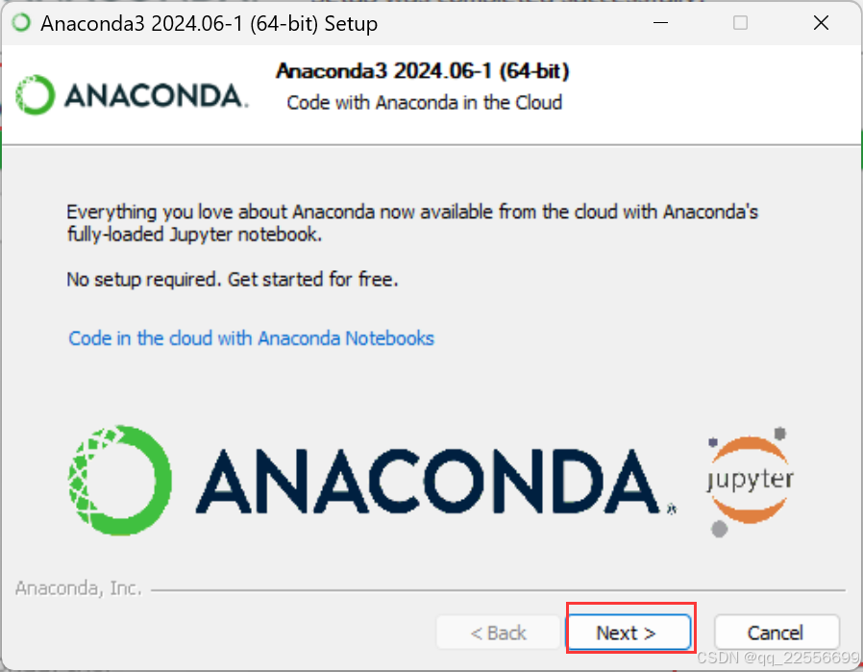The width and height of the screenshot is (863, 672).
Task: Minimize the Anaconda3 Setup window
Action: pos(660,22)
